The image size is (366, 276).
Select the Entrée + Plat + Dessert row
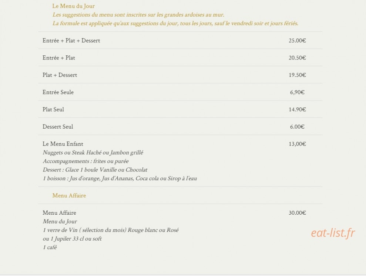click(180, 40)
